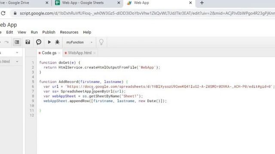Screen dimensions: 275x154
Task: Expand the first file's dropdown arrow in sidebar
Action: point(17,53)
